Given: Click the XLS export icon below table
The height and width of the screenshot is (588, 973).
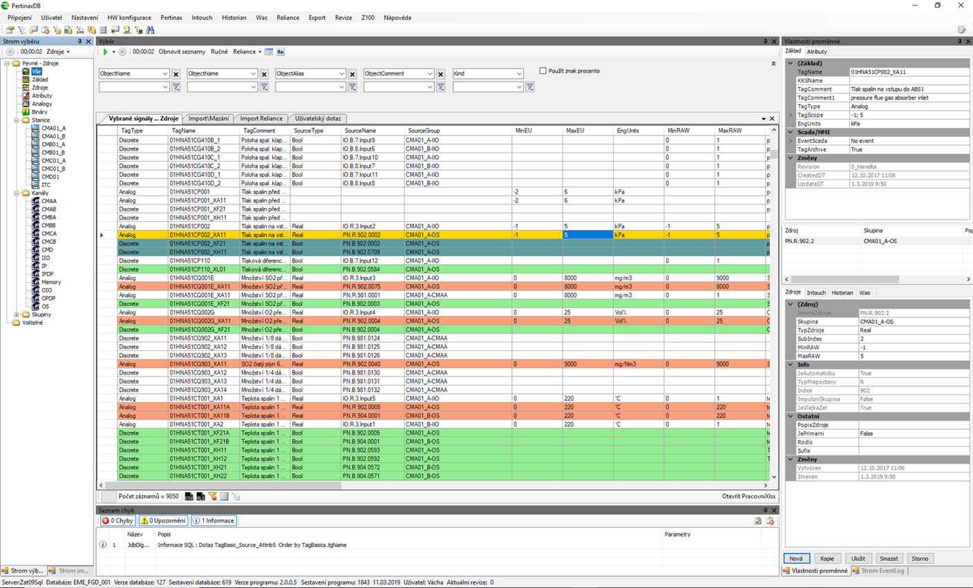Looking at the screenshot, I should click(x=200, y=497).
